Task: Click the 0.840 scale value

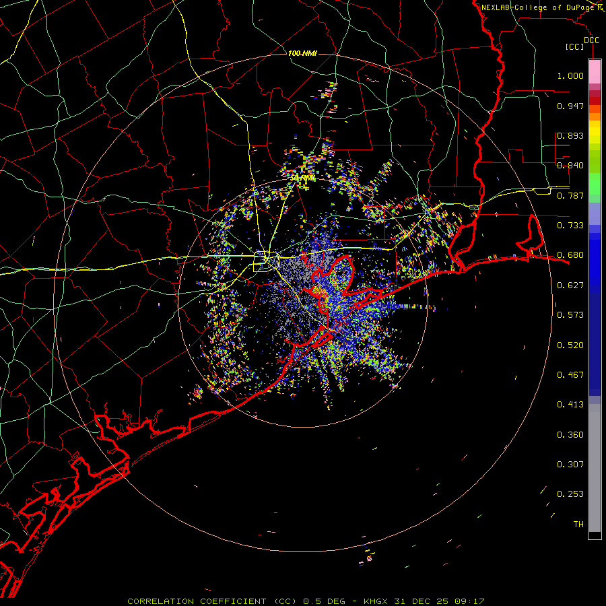Action: click(x=570, y=166)
